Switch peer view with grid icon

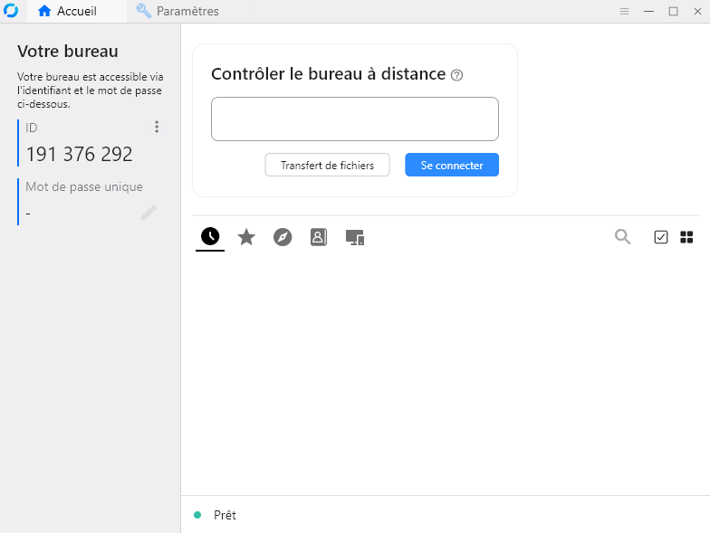[x=686, y=237]
